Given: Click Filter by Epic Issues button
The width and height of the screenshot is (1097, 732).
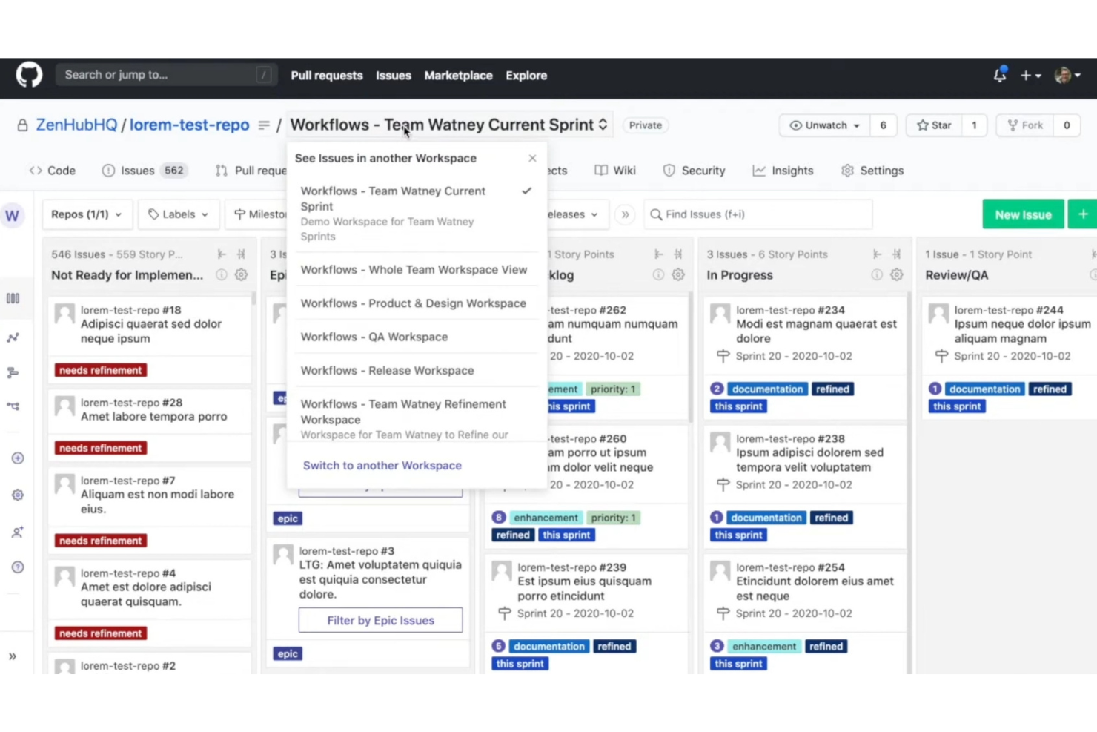Looking at the screenshot, I should [x=380, y=620].
